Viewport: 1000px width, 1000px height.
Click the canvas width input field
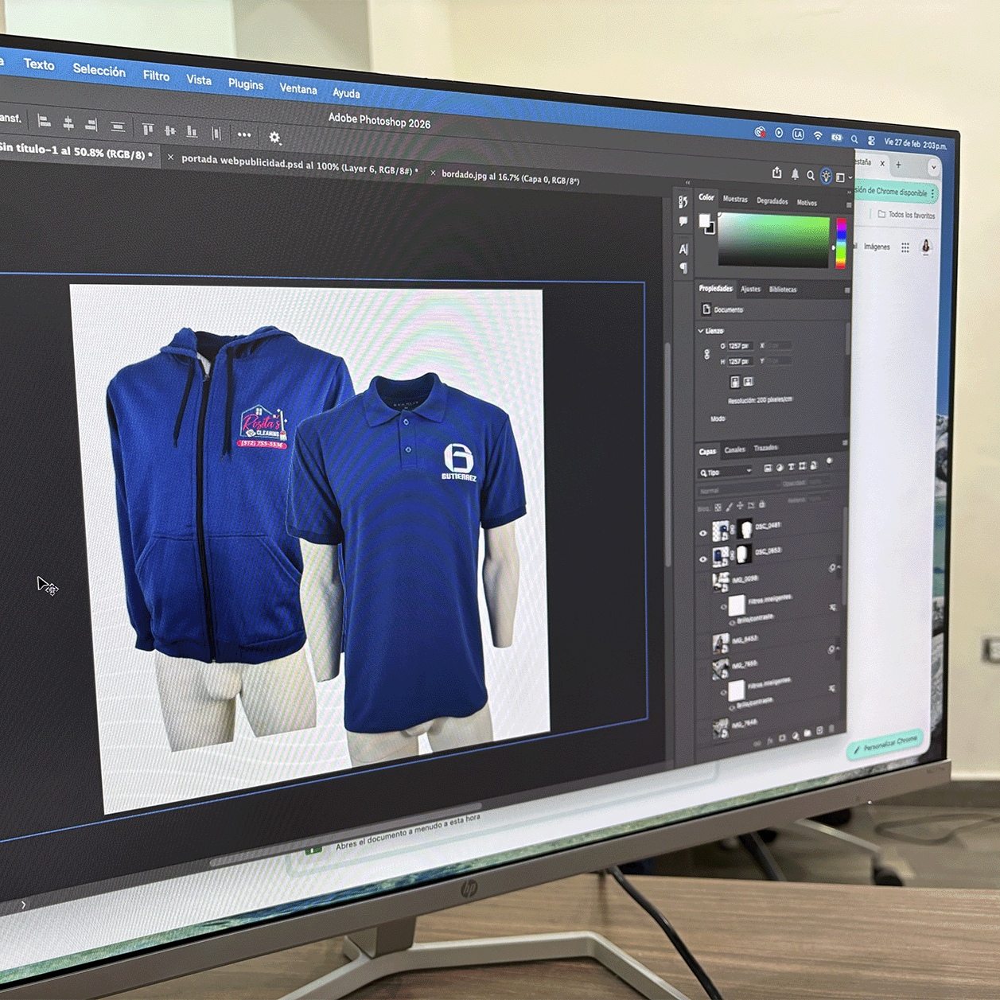(x=739, y=346)
